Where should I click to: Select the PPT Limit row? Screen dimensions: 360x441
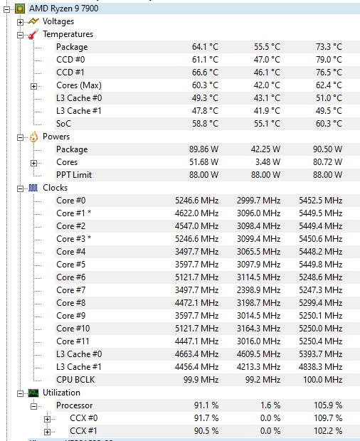click(x=207, y=175)
